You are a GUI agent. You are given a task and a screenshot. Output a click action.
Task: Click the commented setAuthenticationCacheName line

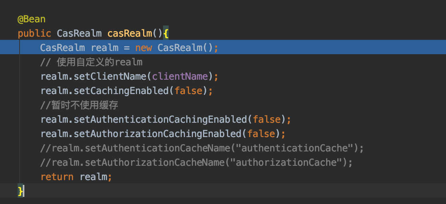202,148
